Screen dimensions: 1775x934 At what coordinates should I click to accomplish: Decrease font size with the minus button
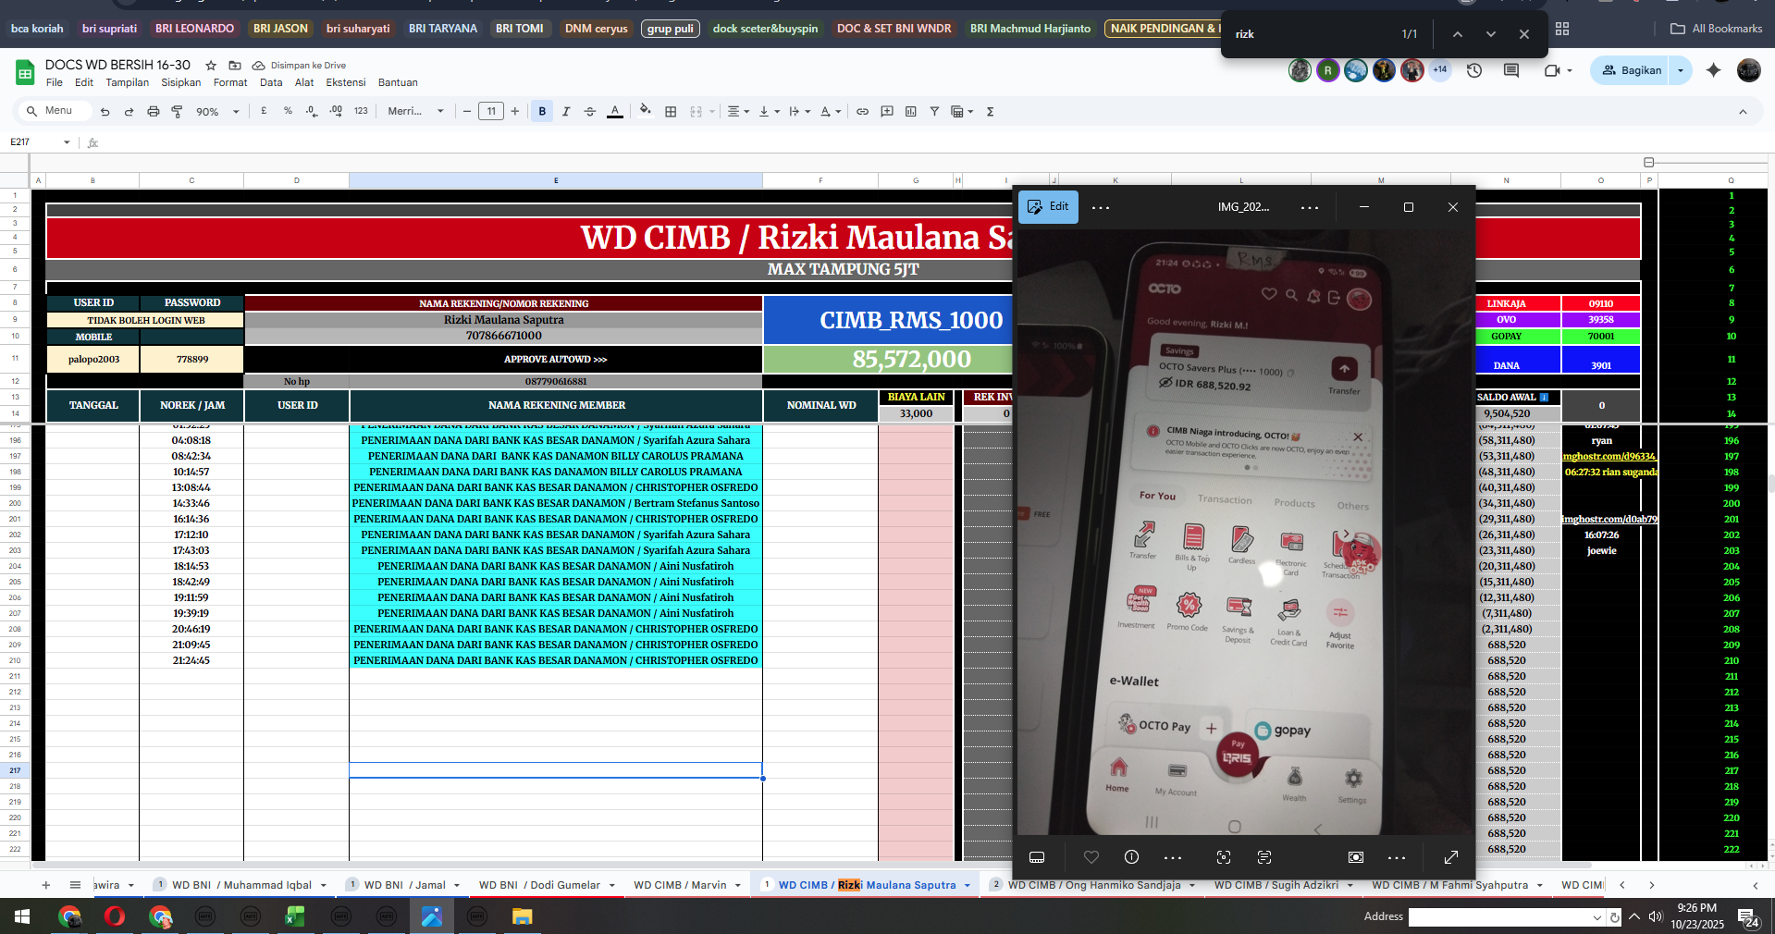click(467, 111)
